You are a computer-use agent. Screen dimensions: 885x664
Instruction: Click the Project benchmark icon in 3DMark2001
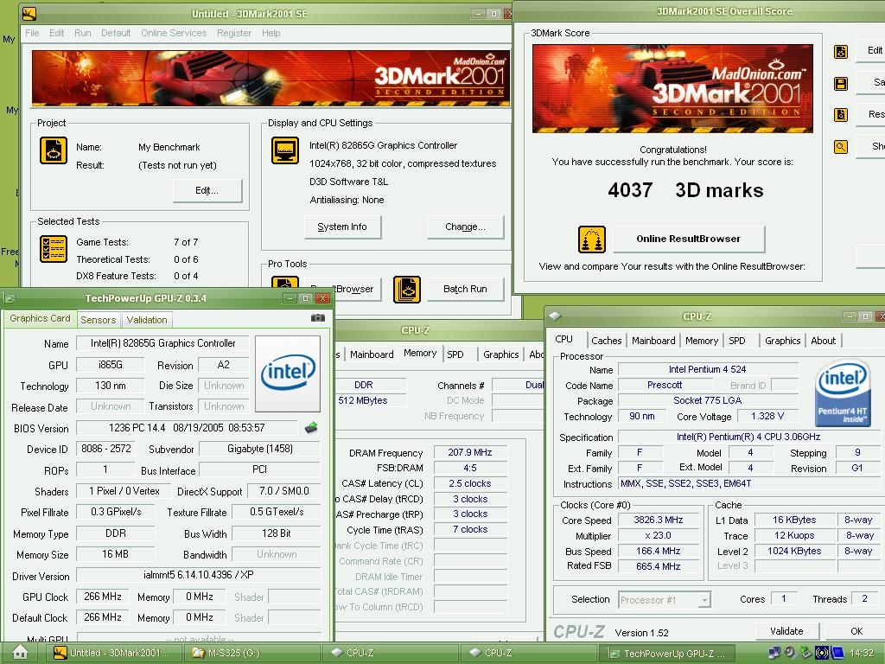(54, 150)
